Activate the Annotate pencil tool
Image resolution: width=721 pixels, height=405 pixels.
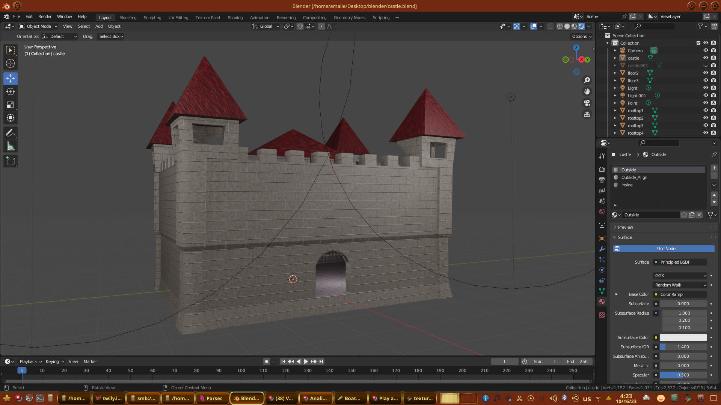pyautogui.click(x=11, y=133)
